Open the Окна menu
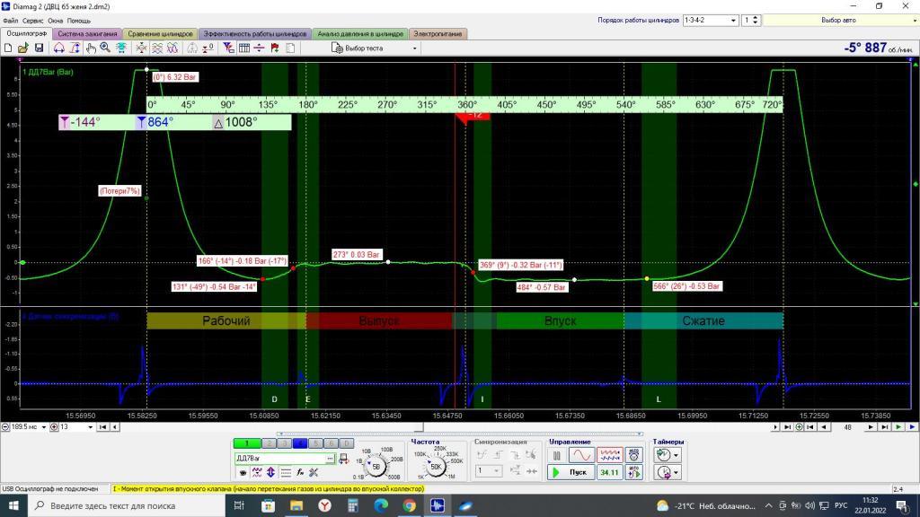 tap(55, 21)
